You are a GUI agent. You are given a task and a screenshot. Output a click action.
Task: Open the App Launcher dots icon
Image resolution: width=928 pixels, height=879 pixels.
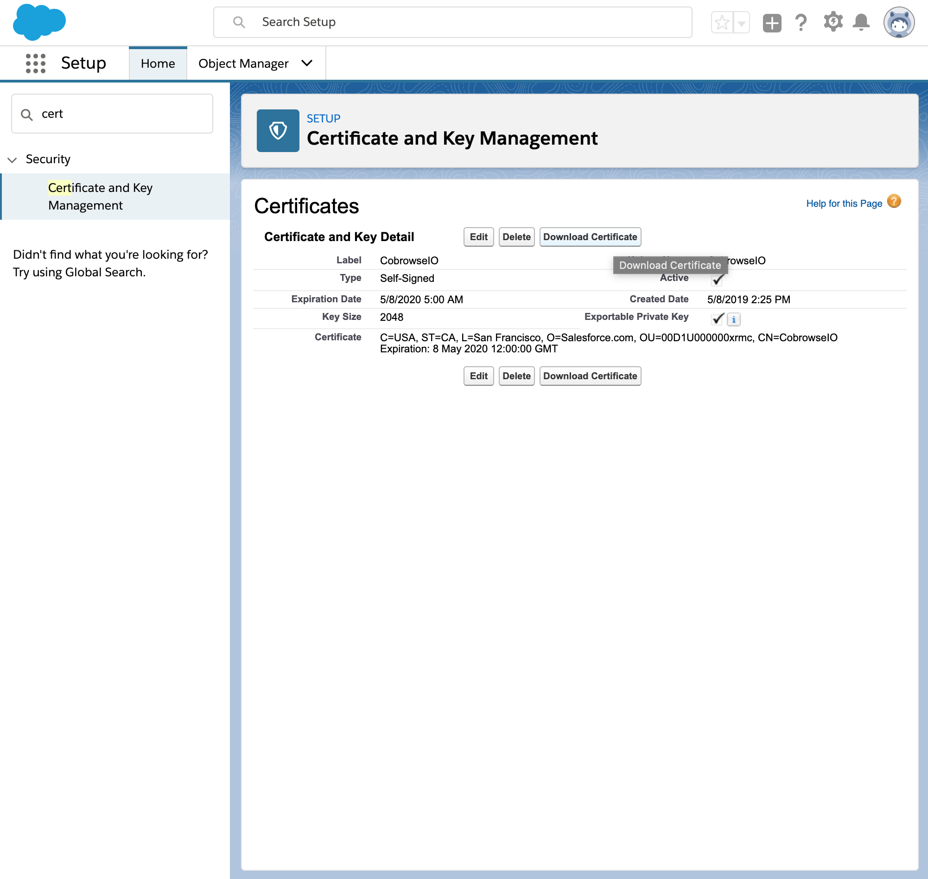pos(36,63)
